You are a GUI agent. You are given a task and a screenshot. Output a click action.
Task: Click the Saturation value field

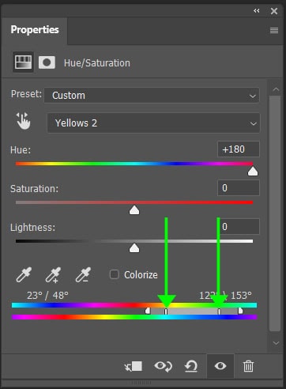239,188
